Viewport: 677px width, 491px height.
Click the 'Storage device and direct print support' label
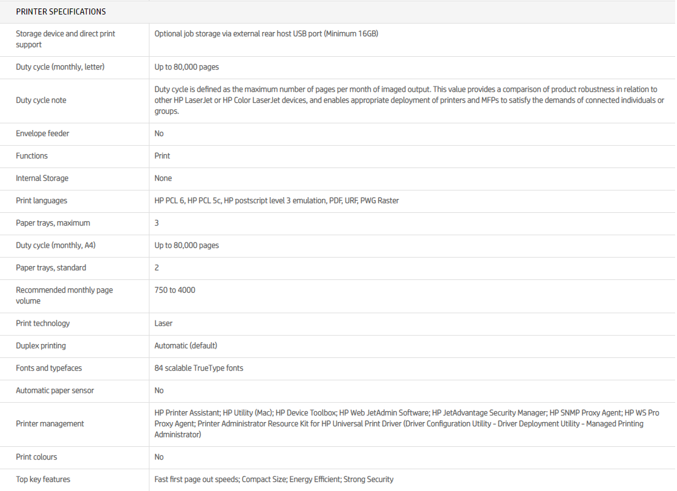(x=65, y=39)
